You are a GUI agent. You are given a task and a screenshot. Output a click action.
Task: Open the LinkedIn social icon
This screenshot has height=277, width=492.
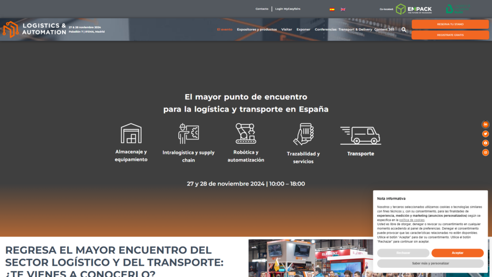(485, 125)
